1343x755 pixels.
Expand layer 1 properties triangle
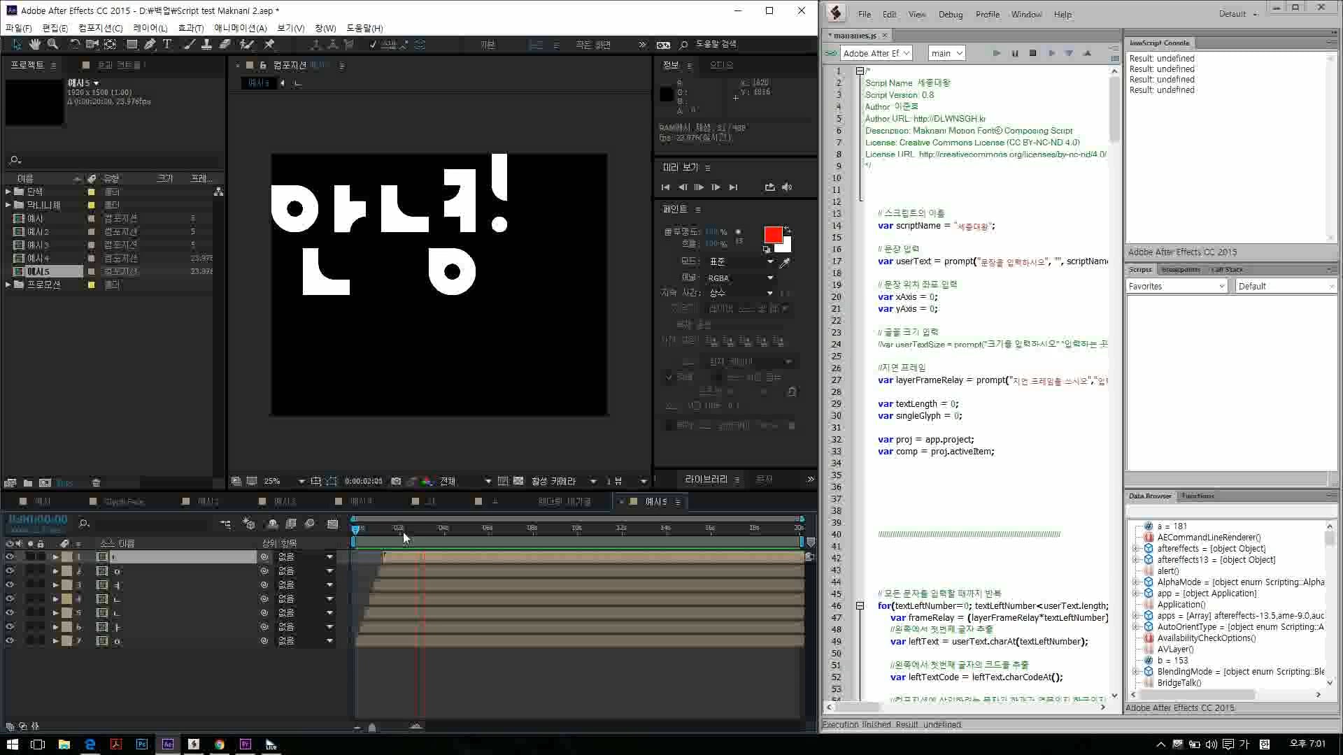55,557
